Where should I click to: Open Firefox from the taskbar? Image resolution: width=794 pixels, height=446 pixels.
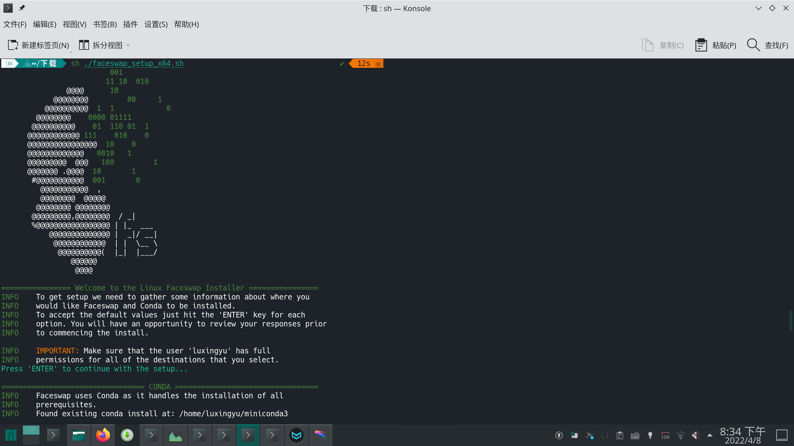click(103, 435)
